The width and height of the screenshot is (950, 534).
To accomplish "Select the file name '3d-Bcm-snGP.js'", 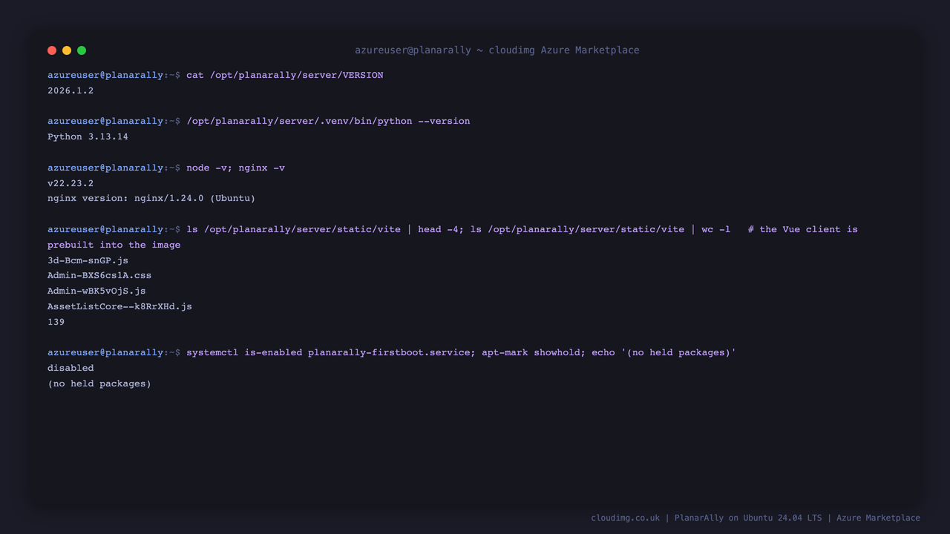I will (88, 260).
